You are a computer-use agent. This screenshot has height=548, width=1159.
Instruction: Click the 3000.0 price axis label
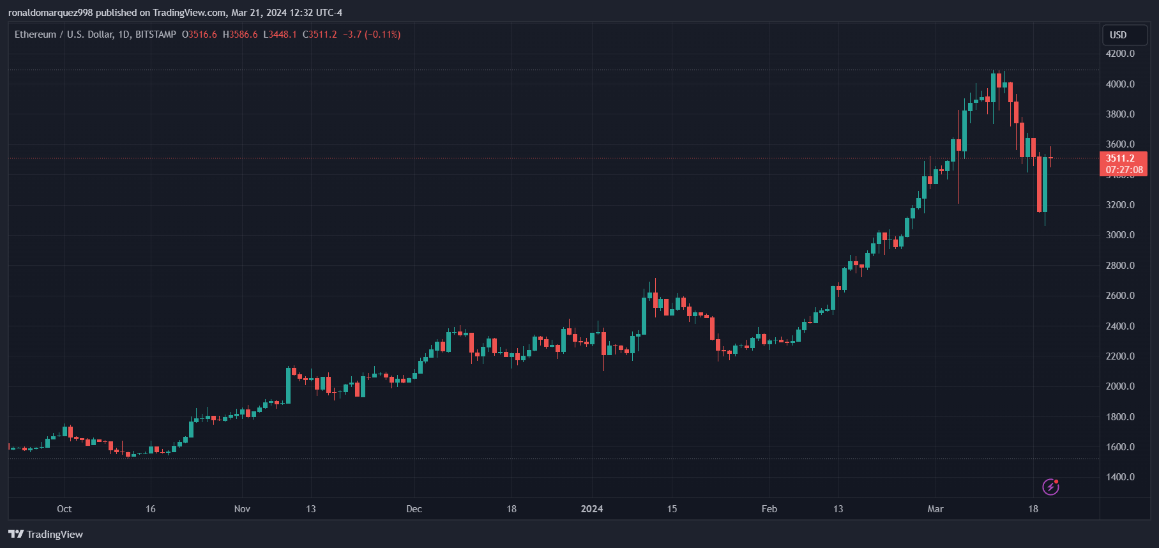[x=1121, y=235]
